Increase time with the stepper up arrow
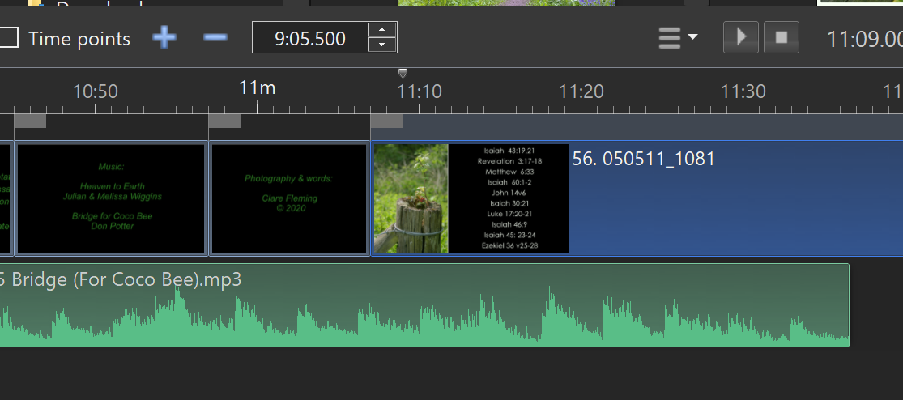903x400 pixels. [x=382, y=30]
